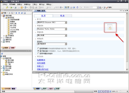Click the page vertical scrollbar down arrow

[x=127, y=69]
